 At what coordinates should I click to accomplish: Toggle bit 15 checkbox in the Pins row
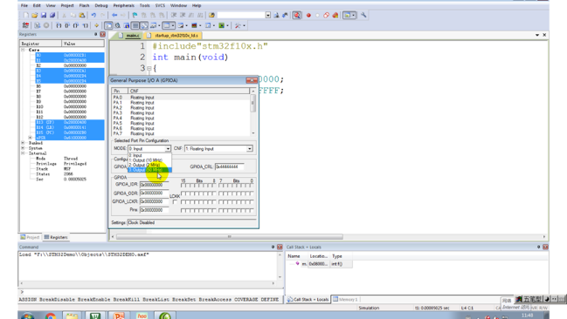tap(183, 210)
